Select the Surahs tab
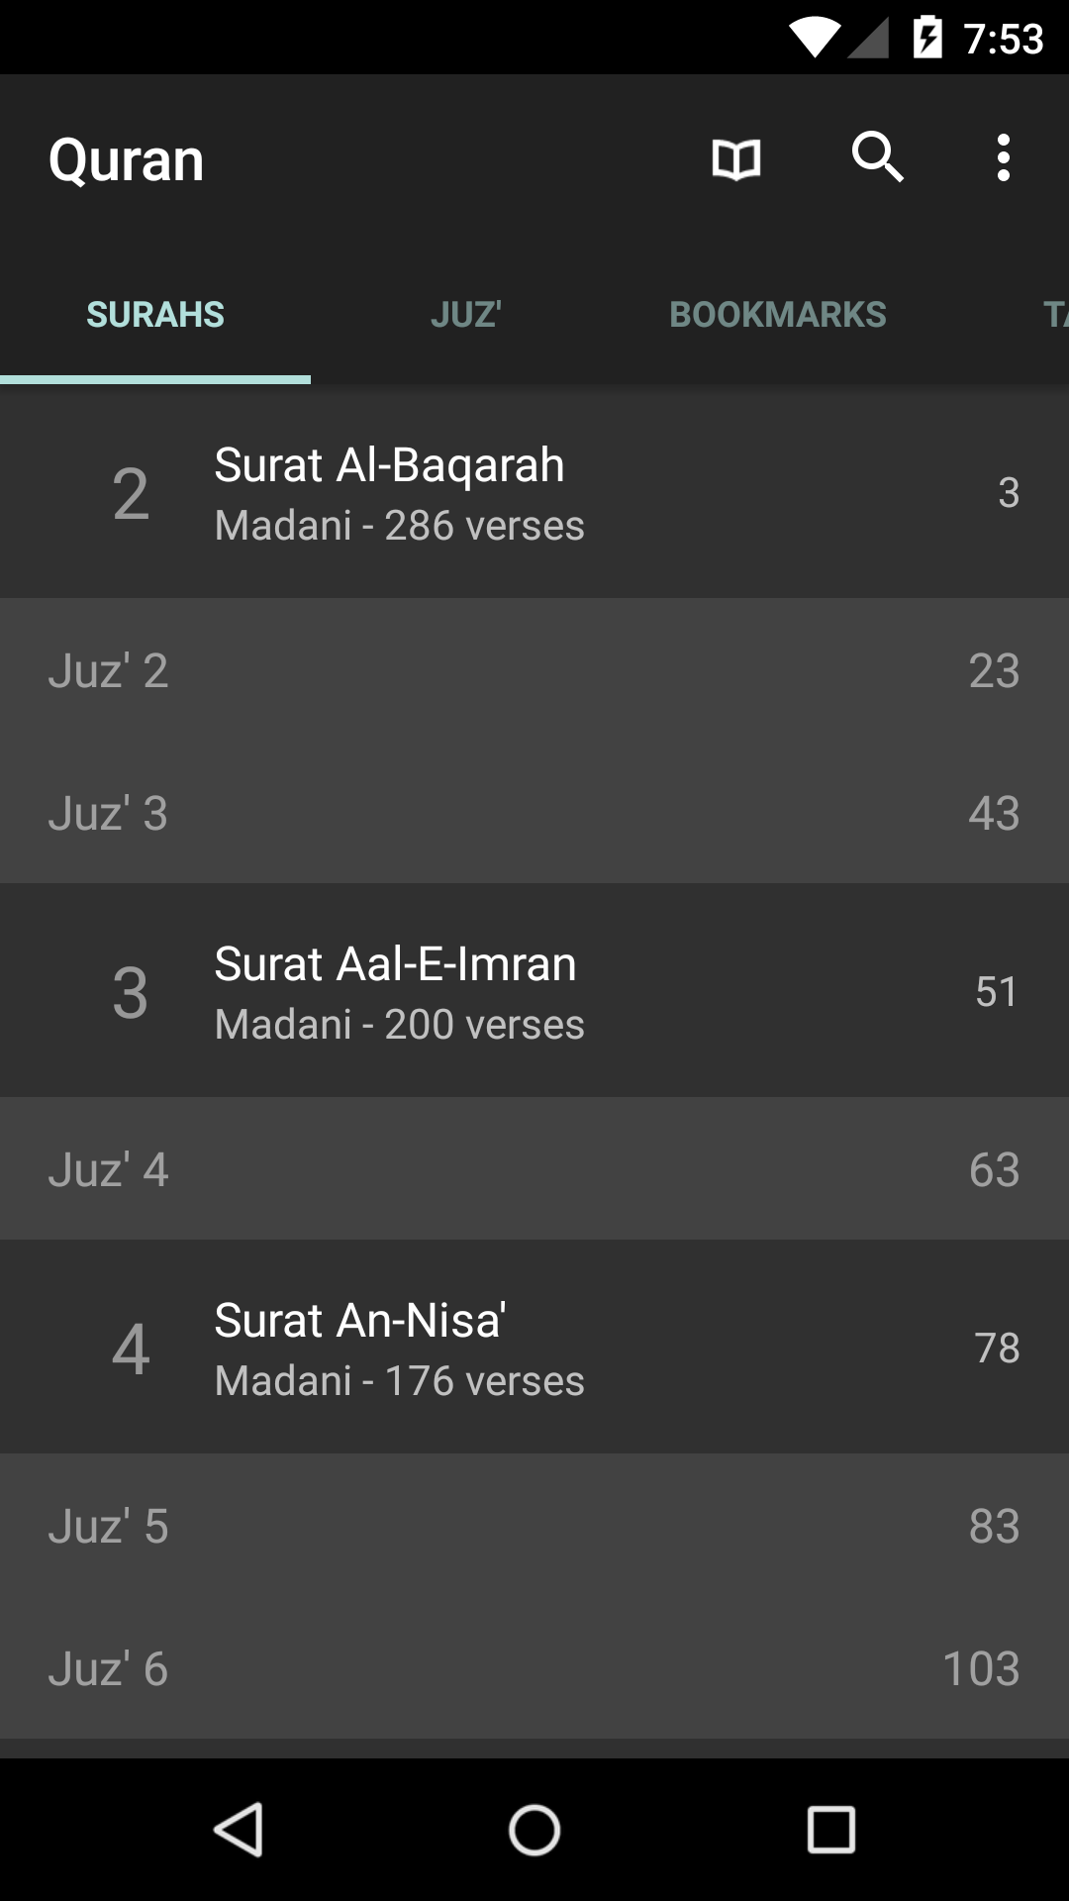Image resolution: width=1069 pixels, height=1901 pixels. pos(155,315)
